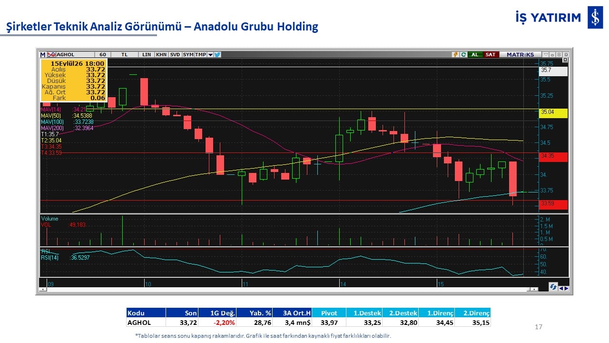This screenshot has height=343, width=609.
Task: Toggle the LIN scale mode
Action: click(x=147, y=54)
